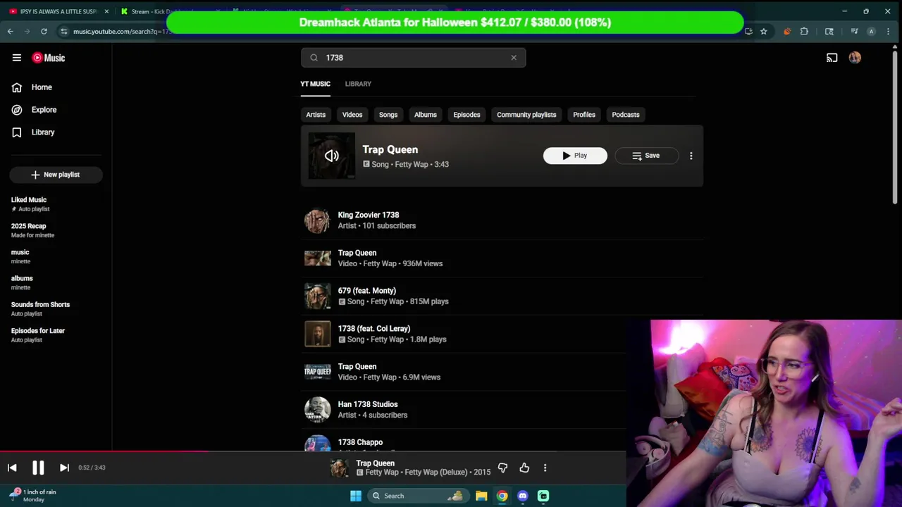
Task: Go back in browser
Action: point(10,31)
